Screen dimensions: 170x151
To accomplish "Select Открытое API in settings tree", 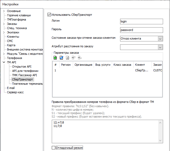I will click(22, 67).
